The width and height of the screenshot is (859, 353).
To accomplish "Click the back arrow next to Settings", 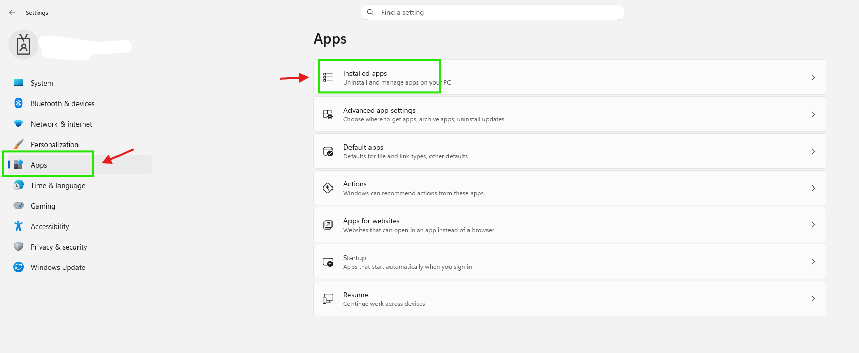I will pos(12,12).
